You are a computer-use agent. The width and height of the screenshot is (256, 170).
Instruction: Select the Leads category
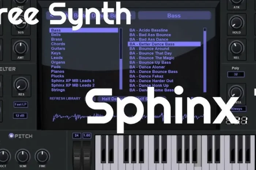point(57,58)
